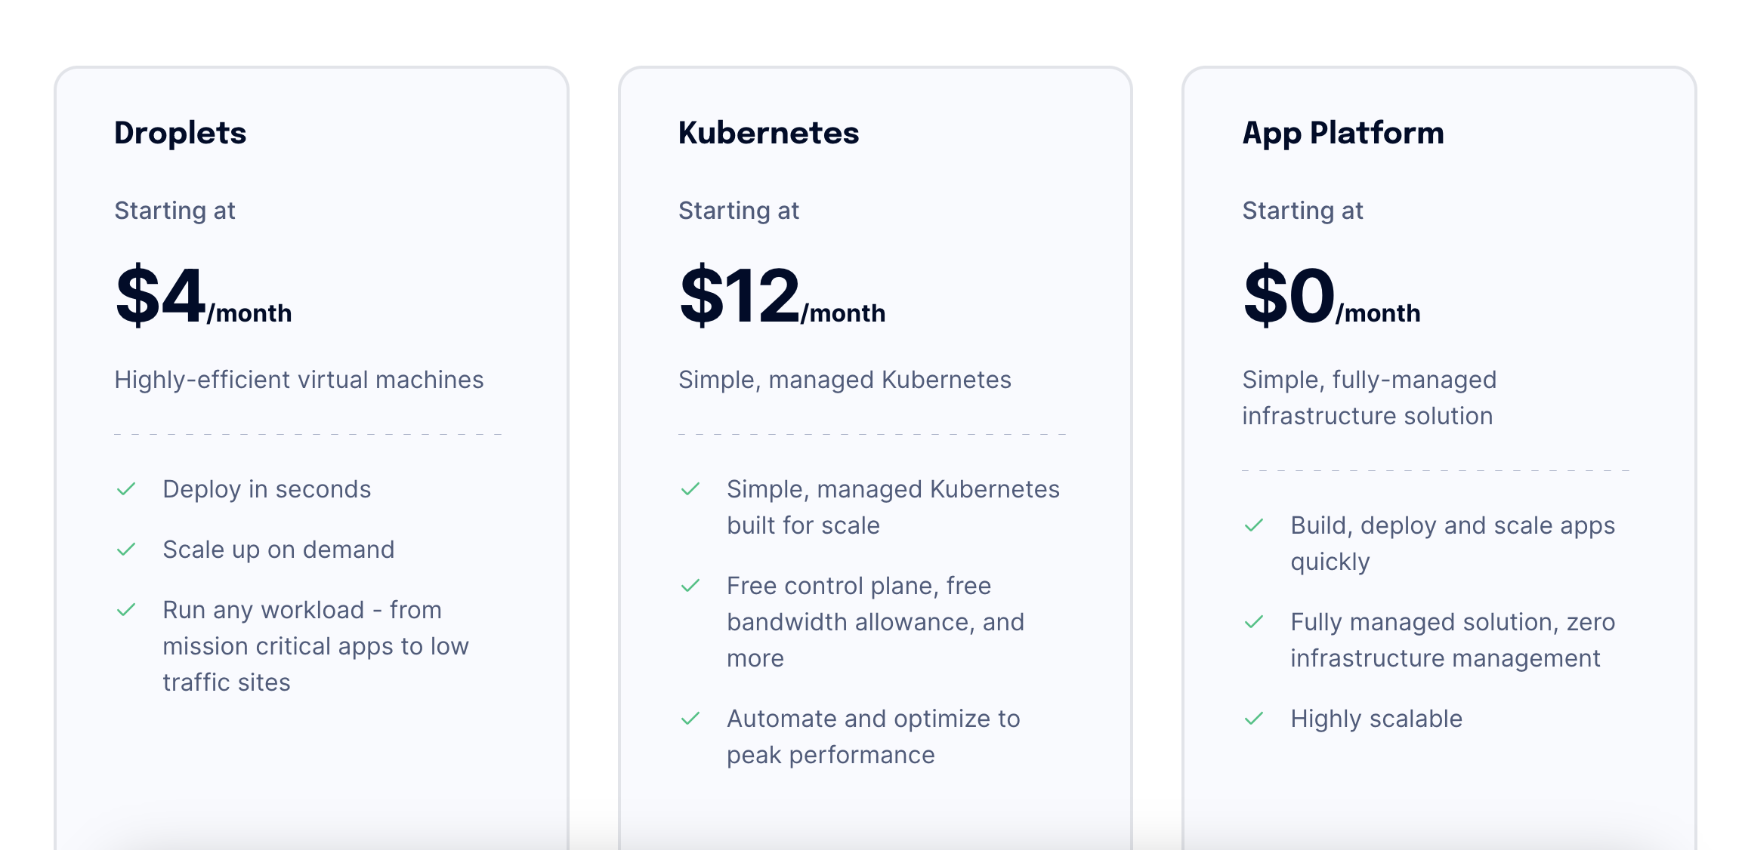Click the $4/month Droplets price
The image size is (1745, 850).
[202, 297]
